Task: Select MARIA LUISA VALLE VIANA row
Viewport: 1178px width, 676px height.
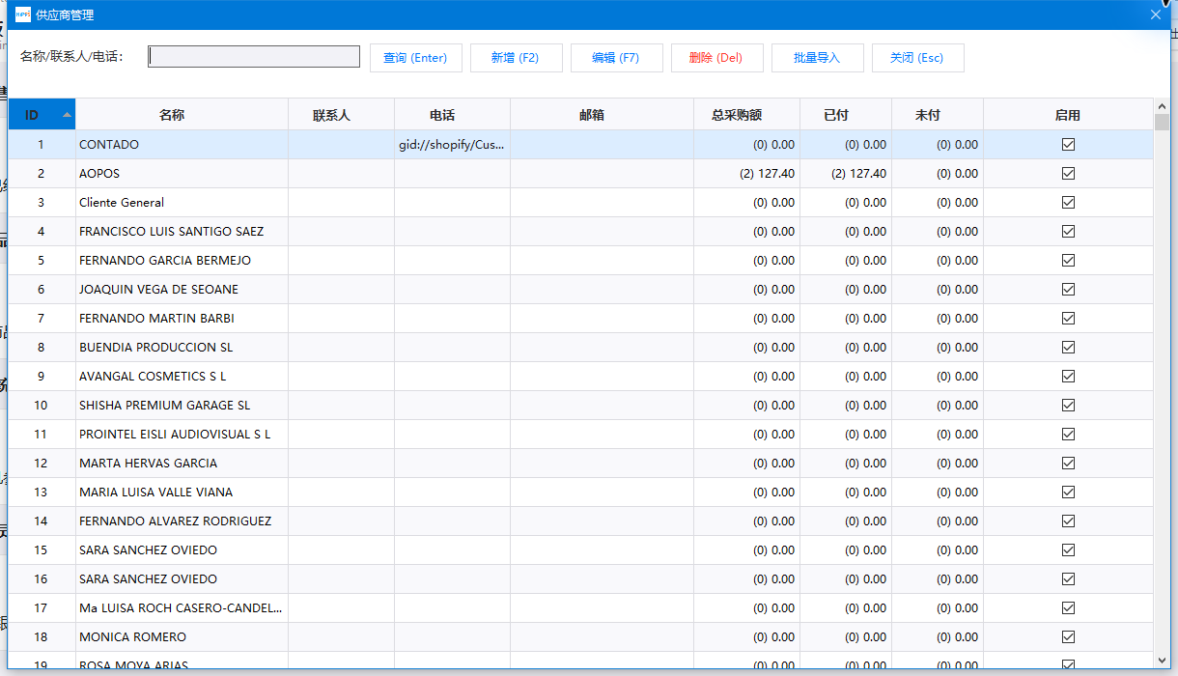Action: click(x=580, y=493)
